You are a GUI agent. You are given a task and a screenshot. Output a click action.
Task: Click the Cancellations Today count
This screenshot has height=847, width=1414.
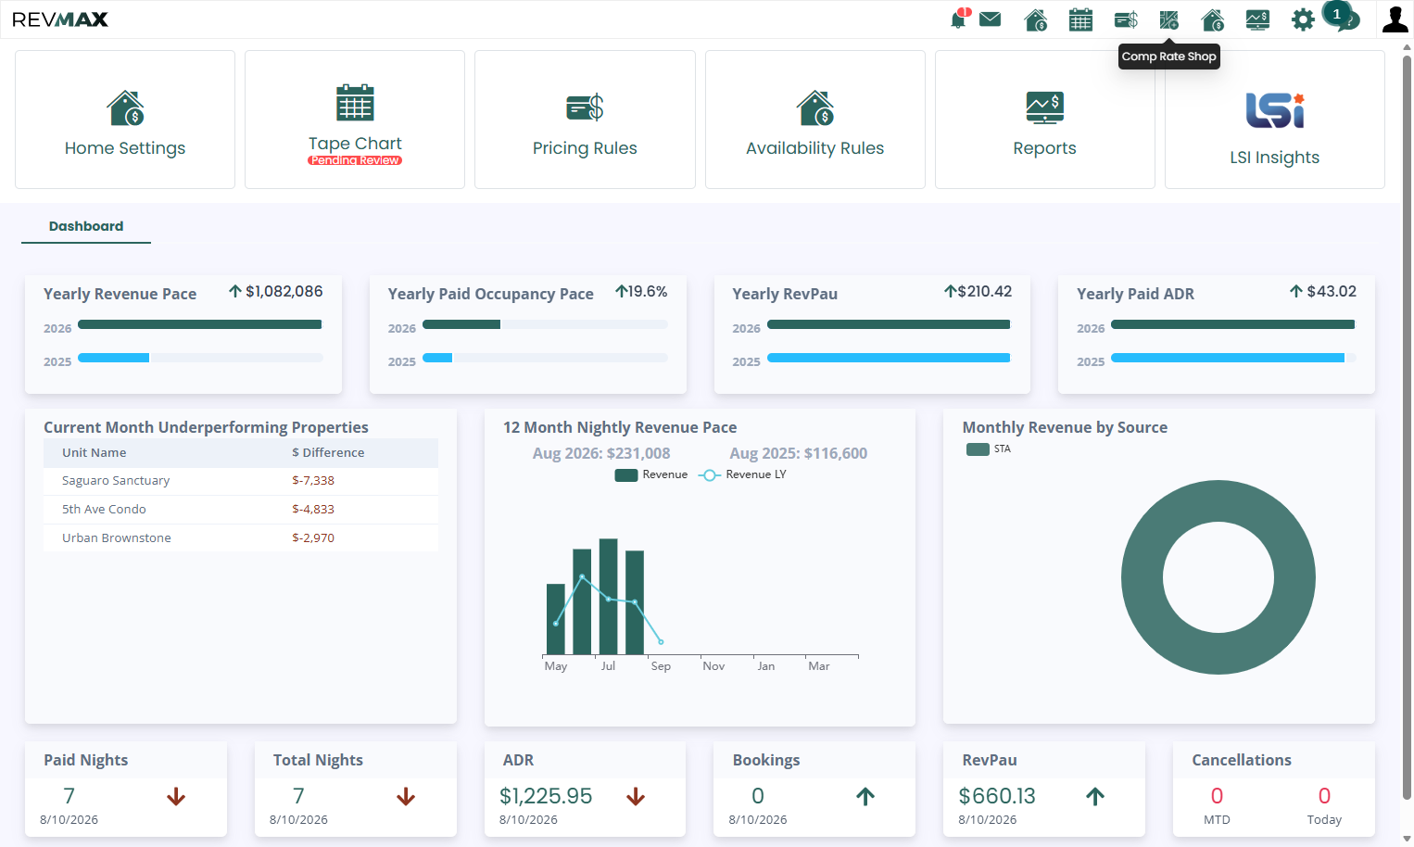coord(1324,796)
